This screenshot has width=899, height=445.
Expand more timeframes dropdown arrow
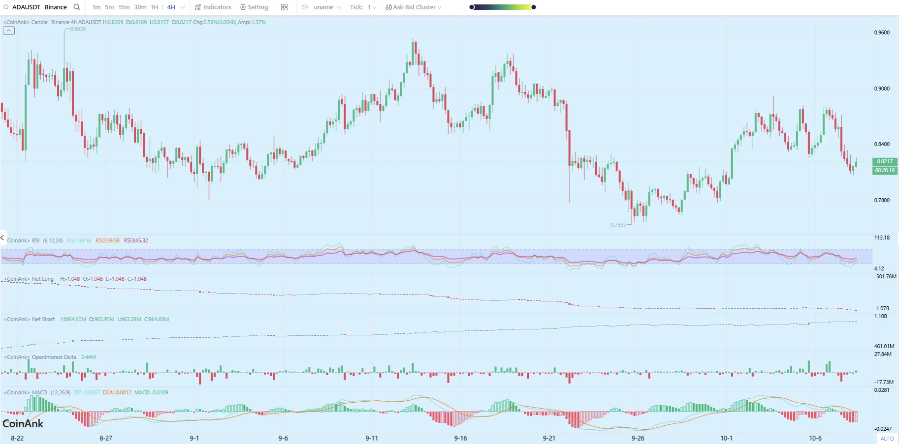tap(183, 7)
